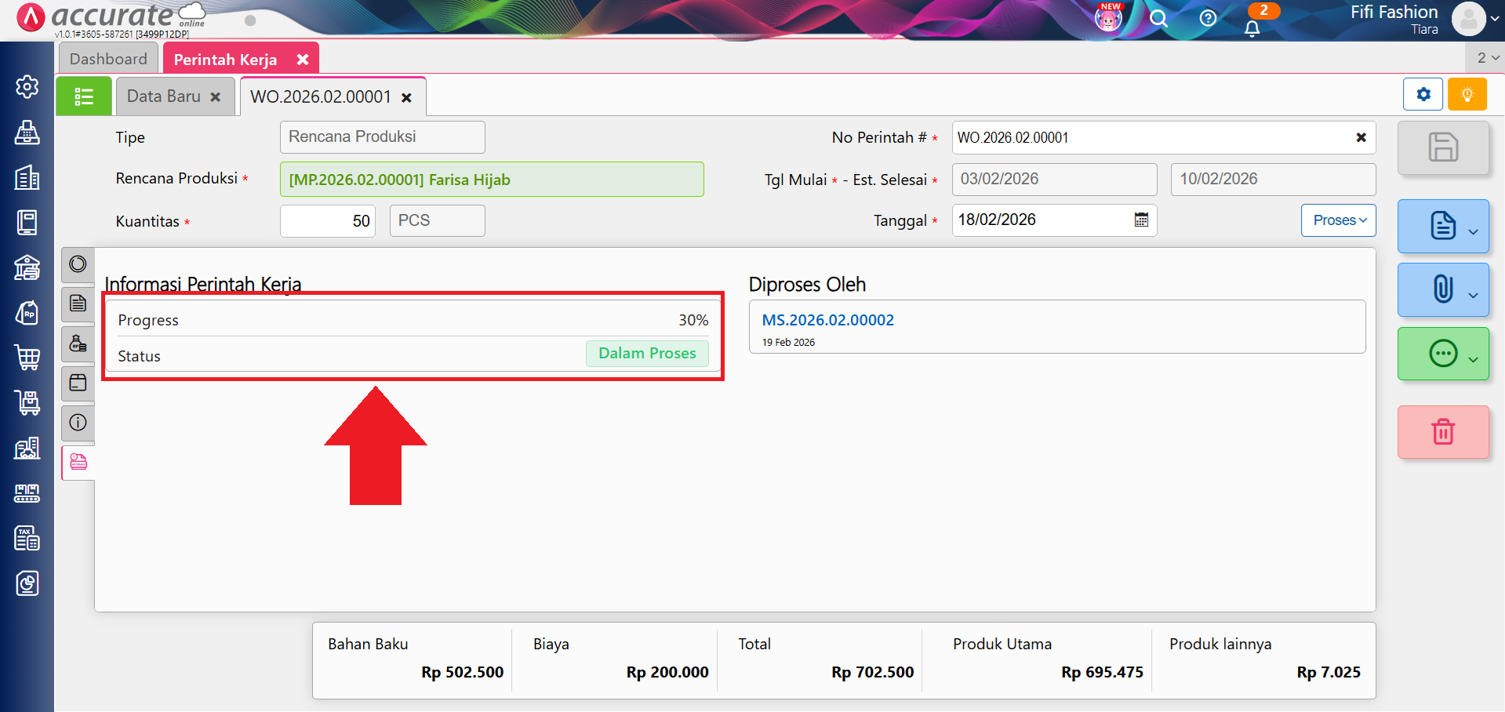This screenshot has height=712, width=1505.
Task: Expand the paperclip attachment dropdown
Action: [1473, 295]
